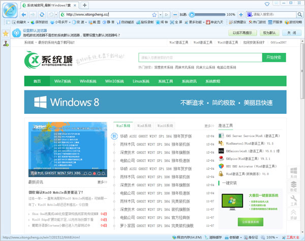This screenshot has height=241, width=305.
Task: Open 工具大全 in the status bar
Action: tap(291, 237)
